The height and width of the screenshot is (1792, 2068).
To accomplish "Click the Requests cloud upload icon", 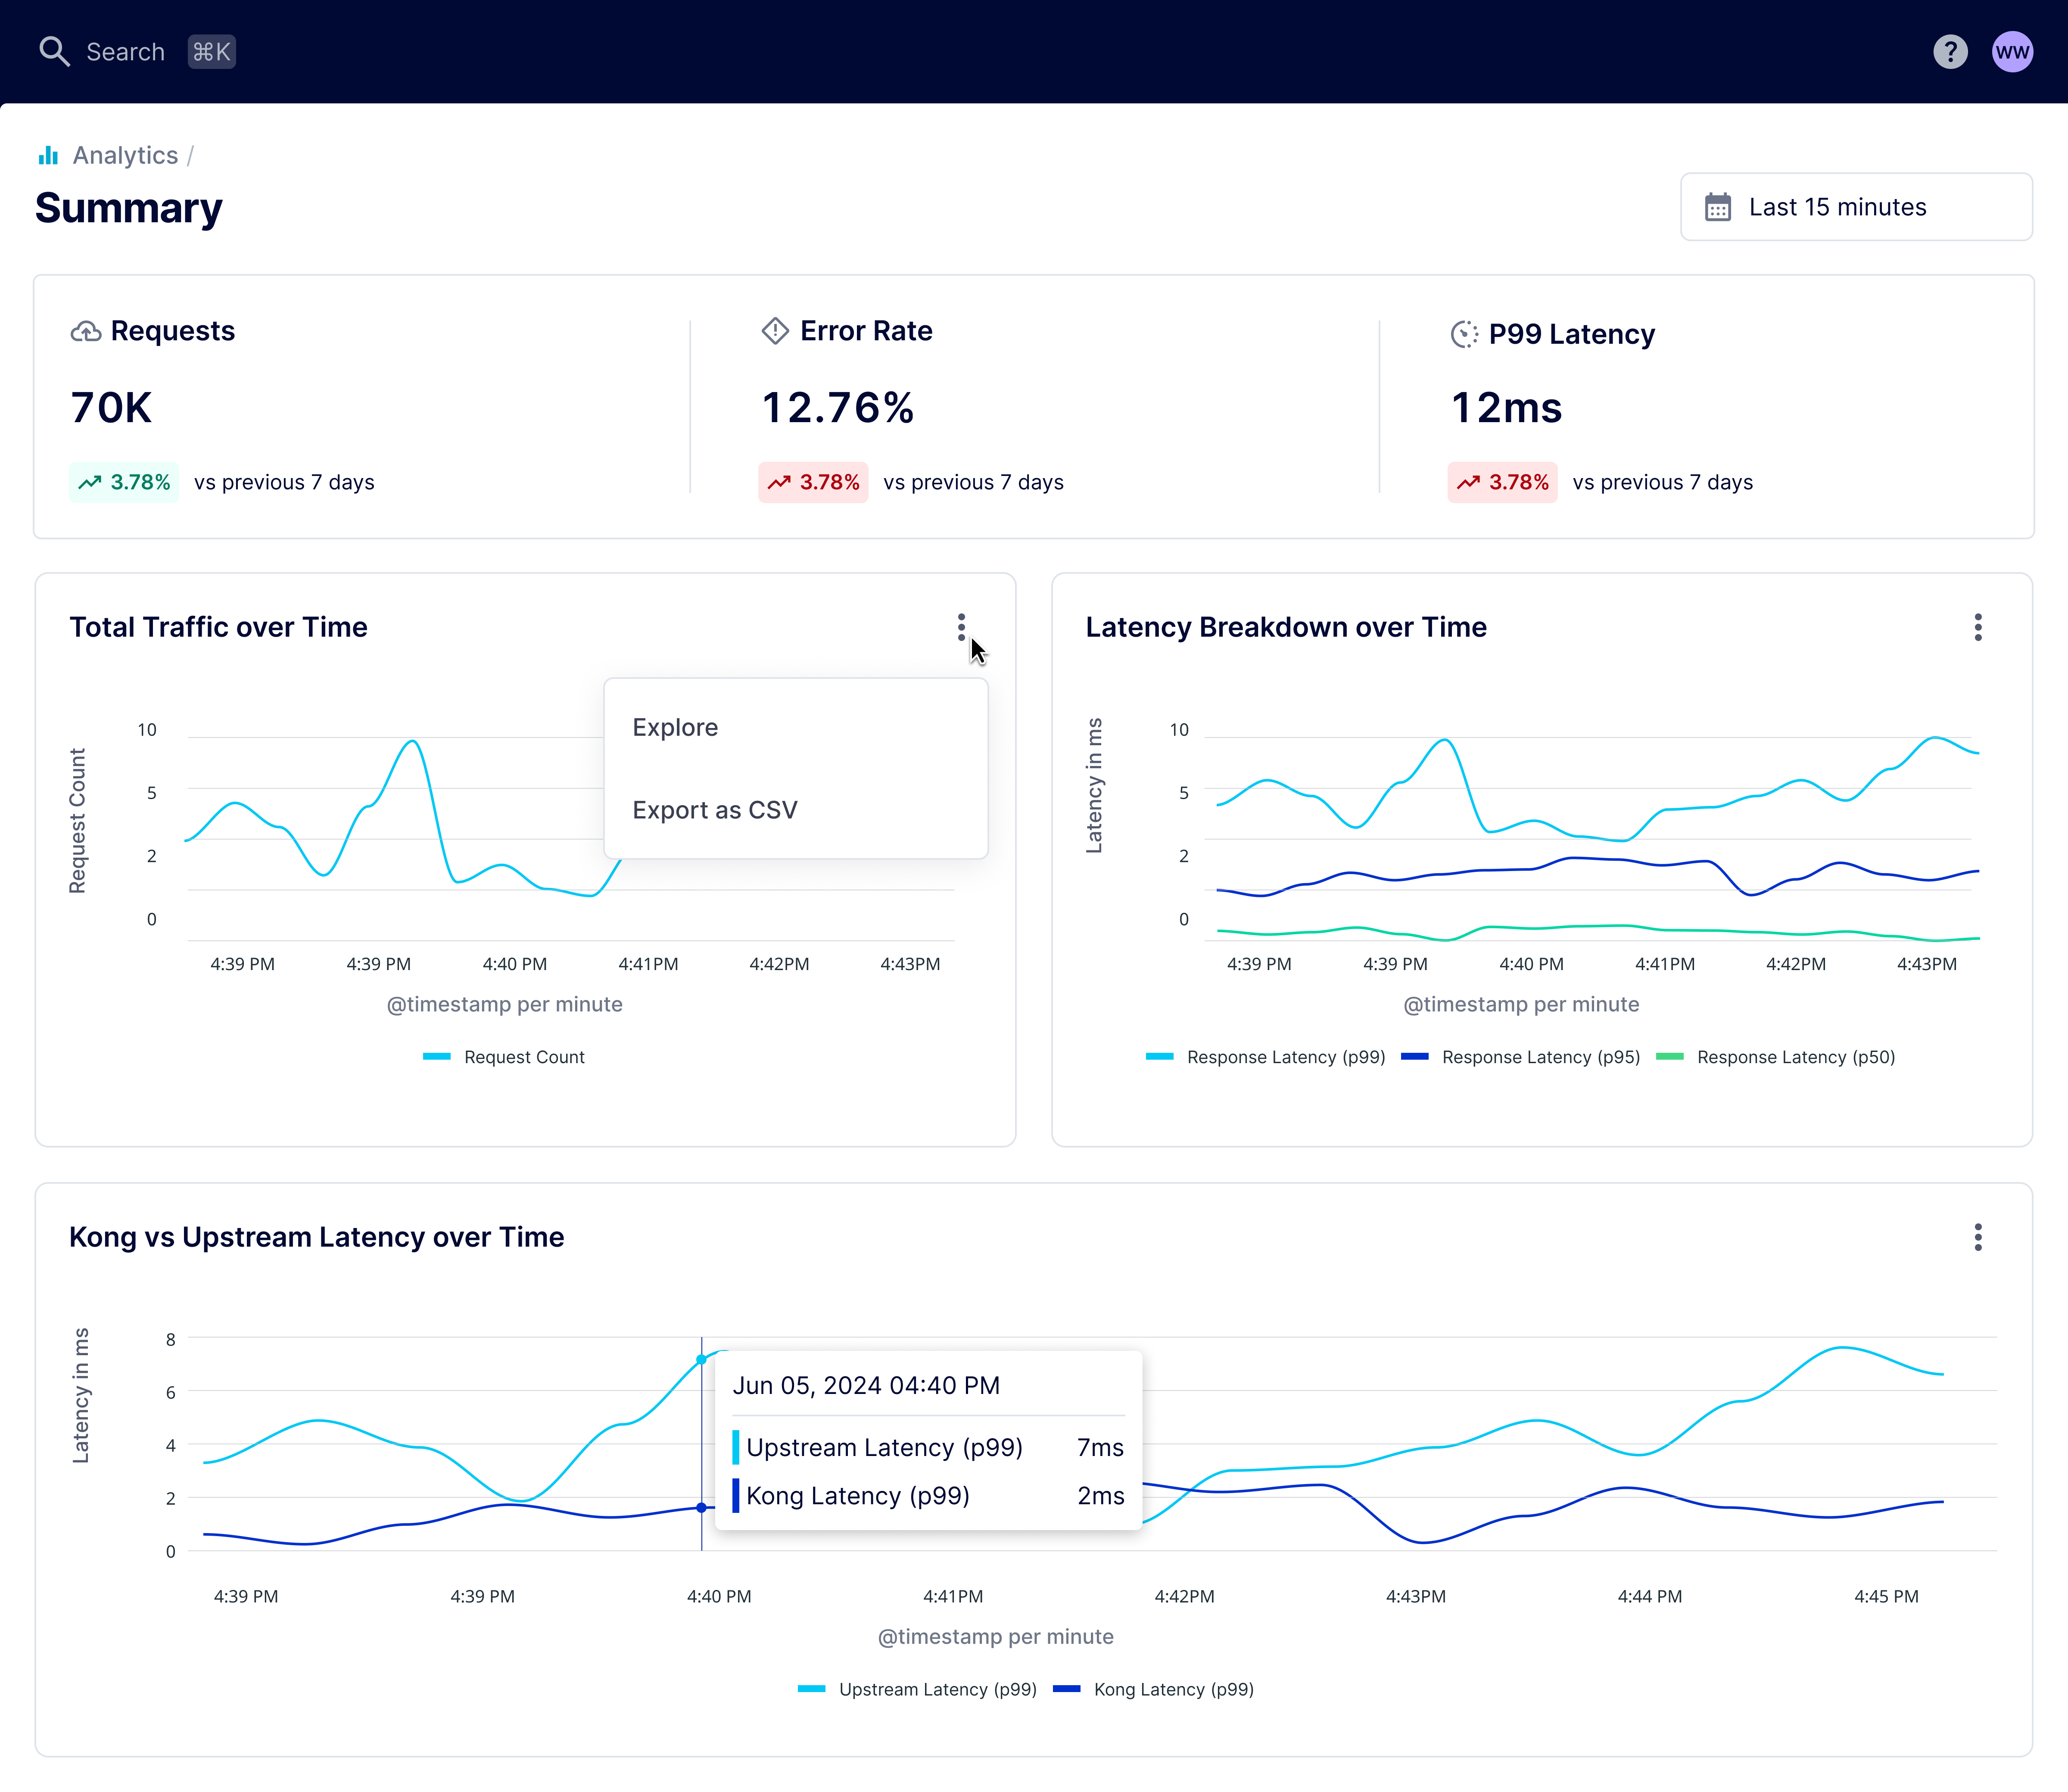I will (86, 331).
